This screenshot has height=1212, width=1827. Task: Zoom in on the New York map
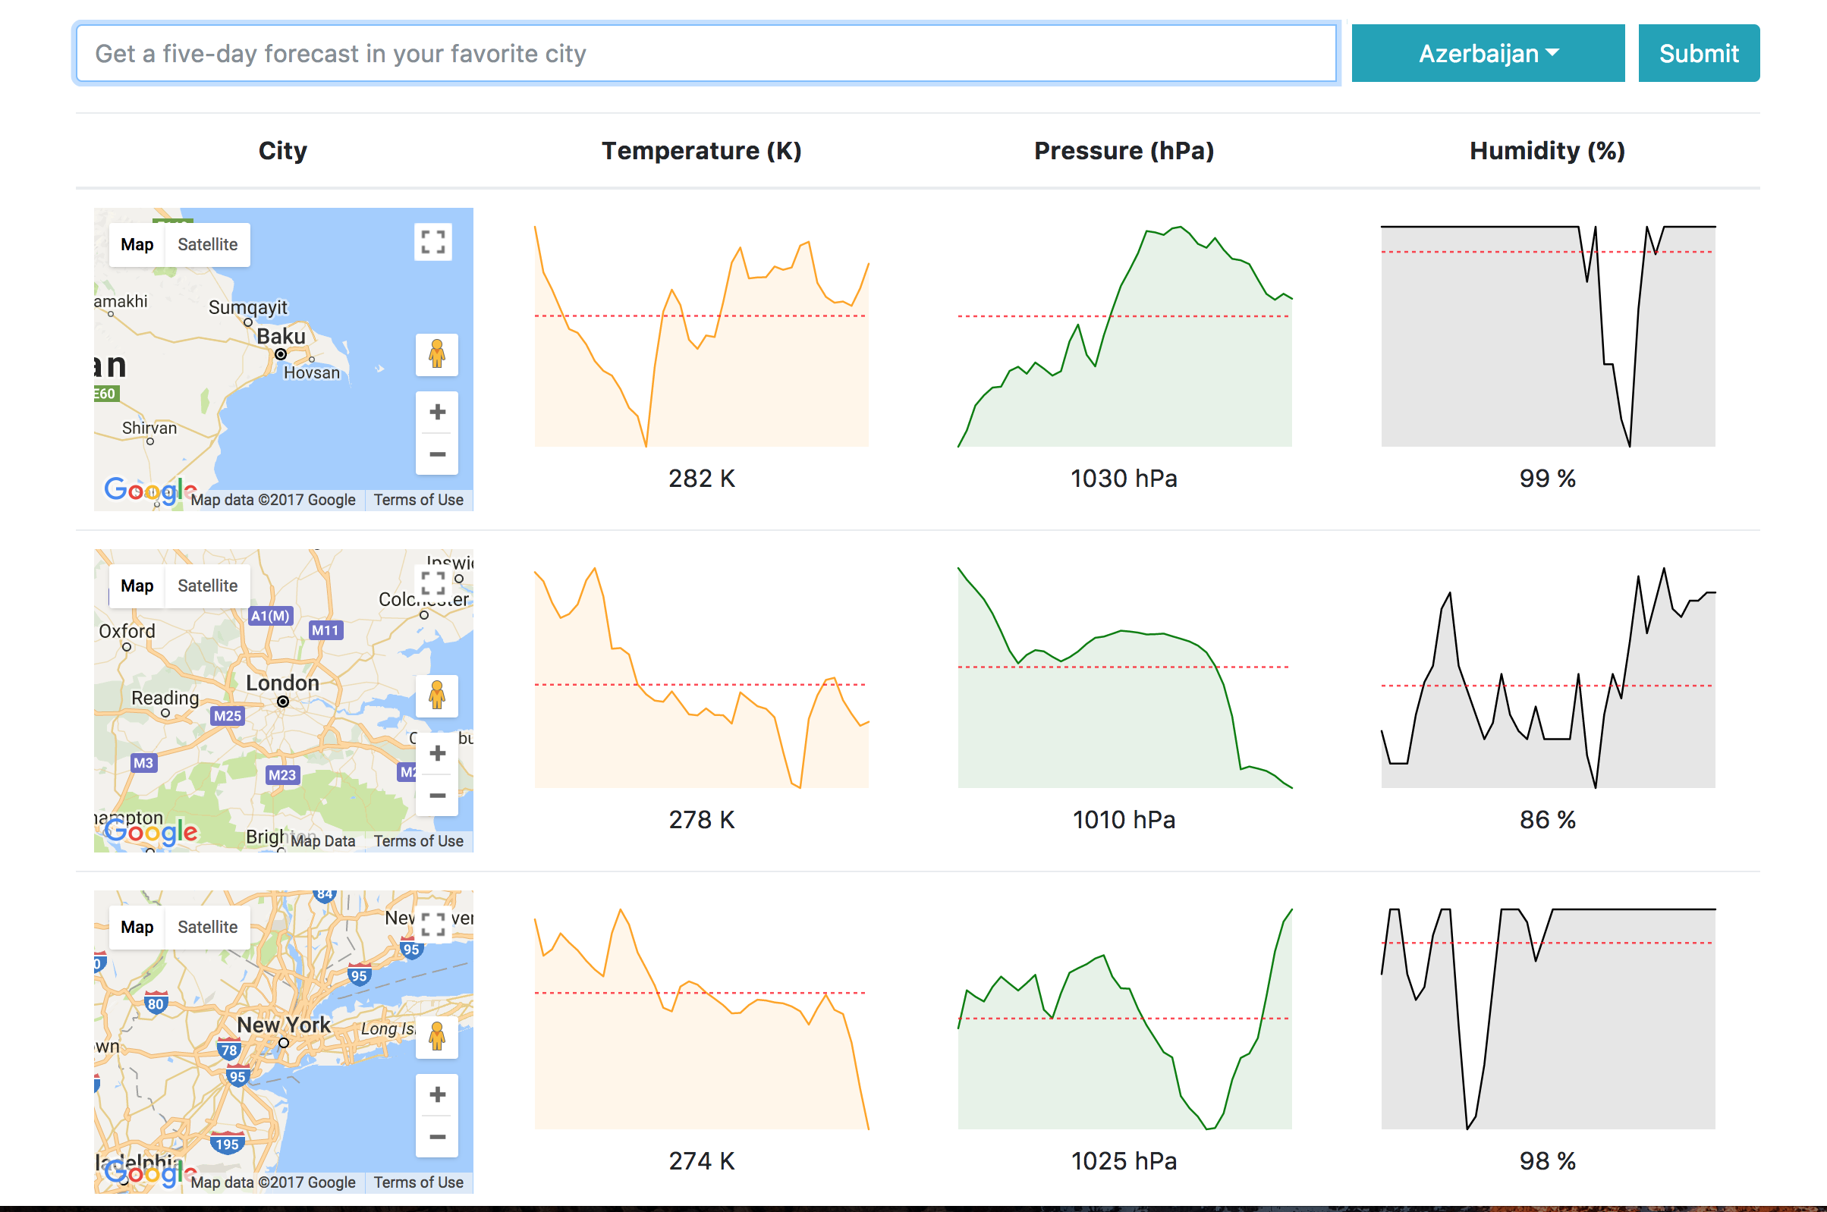point(437,1094)
